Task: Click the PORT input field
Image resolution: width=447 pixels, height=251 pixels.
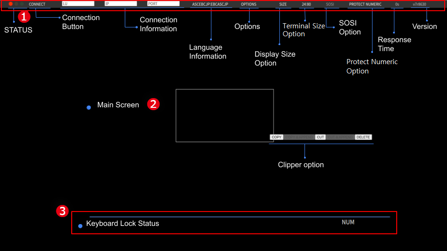Action: click(x=163, y=4)
